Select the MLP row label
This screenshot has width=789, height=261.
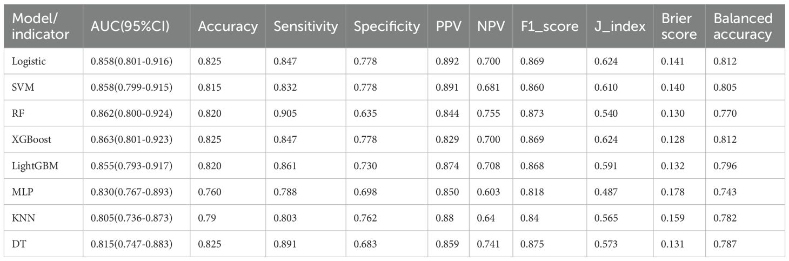pos(22,191)
